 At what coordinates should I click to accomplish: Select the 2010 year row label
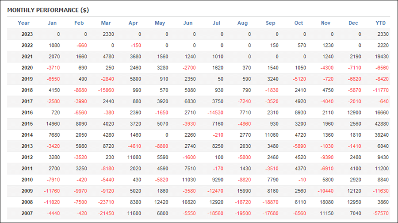27,180
